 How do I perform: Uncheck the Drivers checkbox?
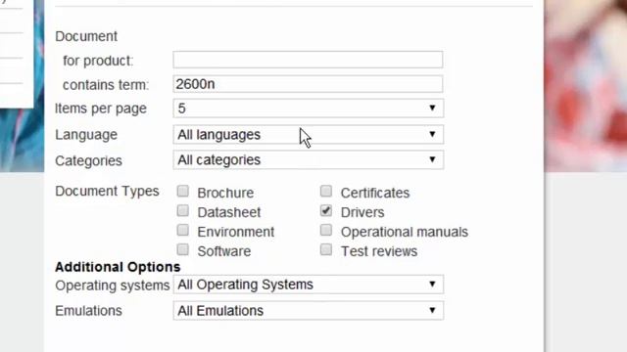(326, 211)
